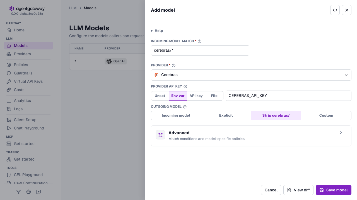This screenshot has width=357, height=200.
Task: Choose Custom outgoing model option
Action: (326, 116)
